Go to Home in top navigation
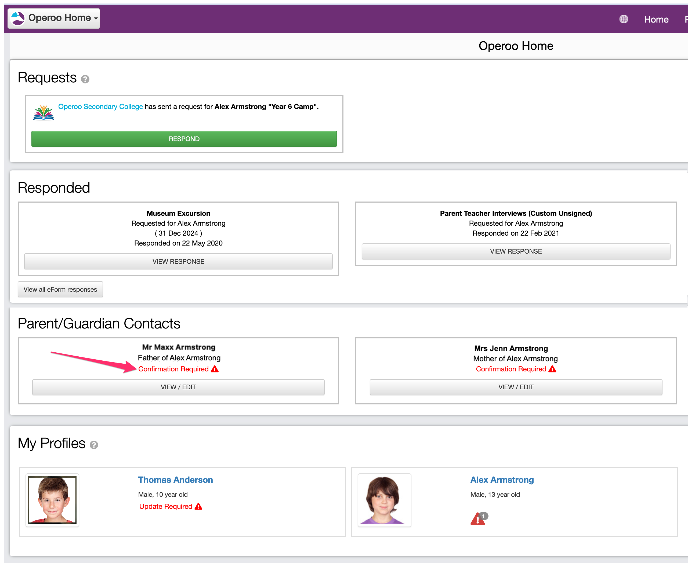 [656, 20]
